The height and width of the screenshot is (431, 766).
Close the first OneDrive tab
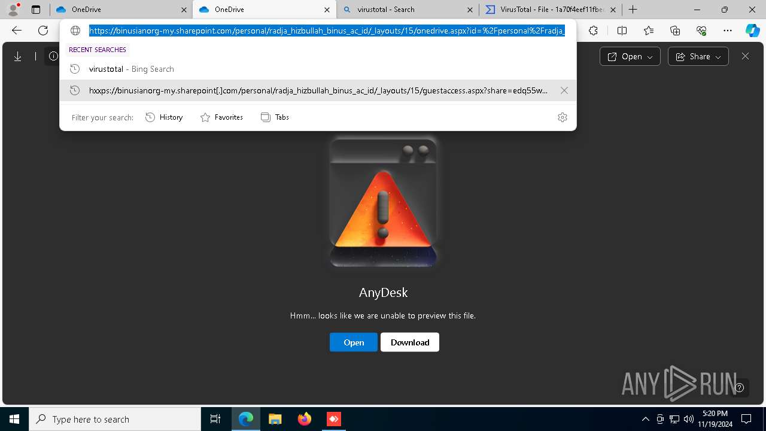pos(184,10)
